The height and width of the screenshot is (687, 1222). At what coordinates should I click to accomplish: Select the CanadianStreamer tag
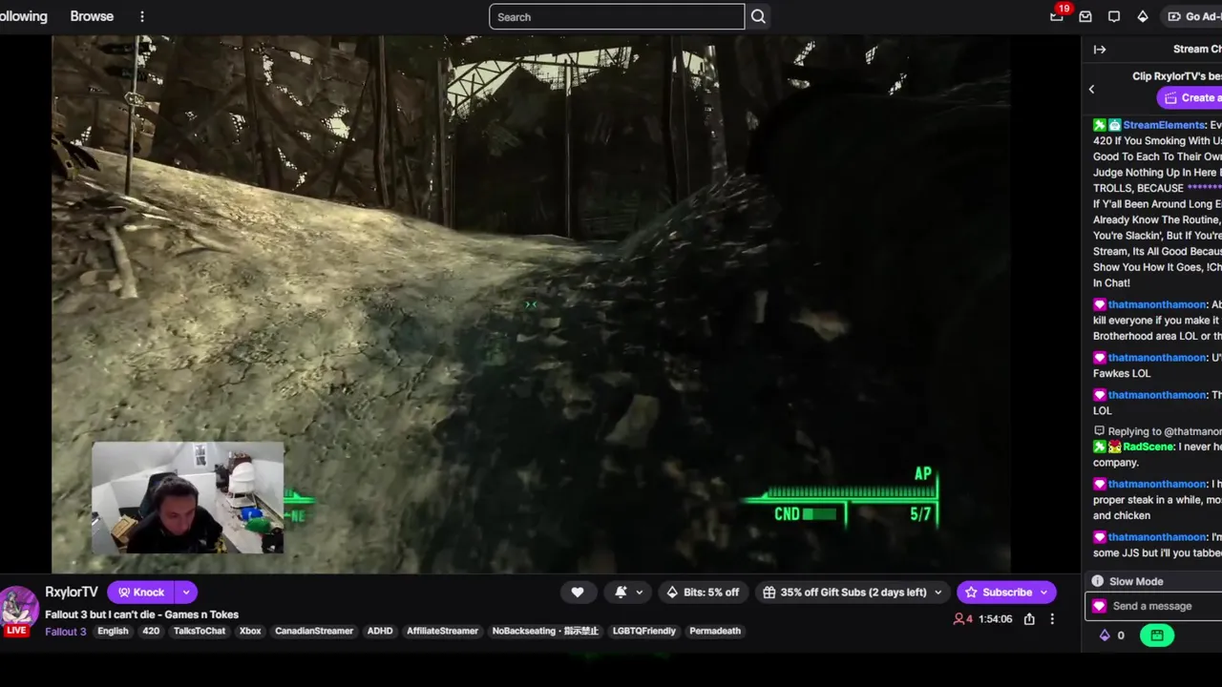pyautogui.click(x=314, y=631)
